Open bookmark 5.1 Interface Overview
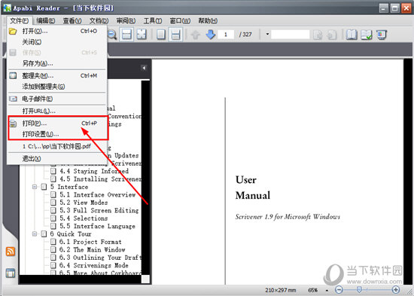The image size is (414, 296). point(97,195)
